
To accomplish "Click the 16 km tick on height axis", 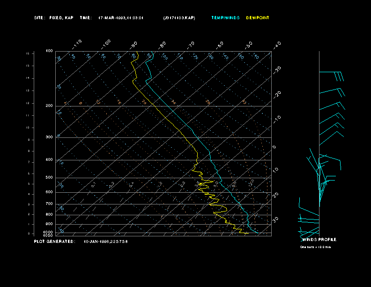I will 28,53.
